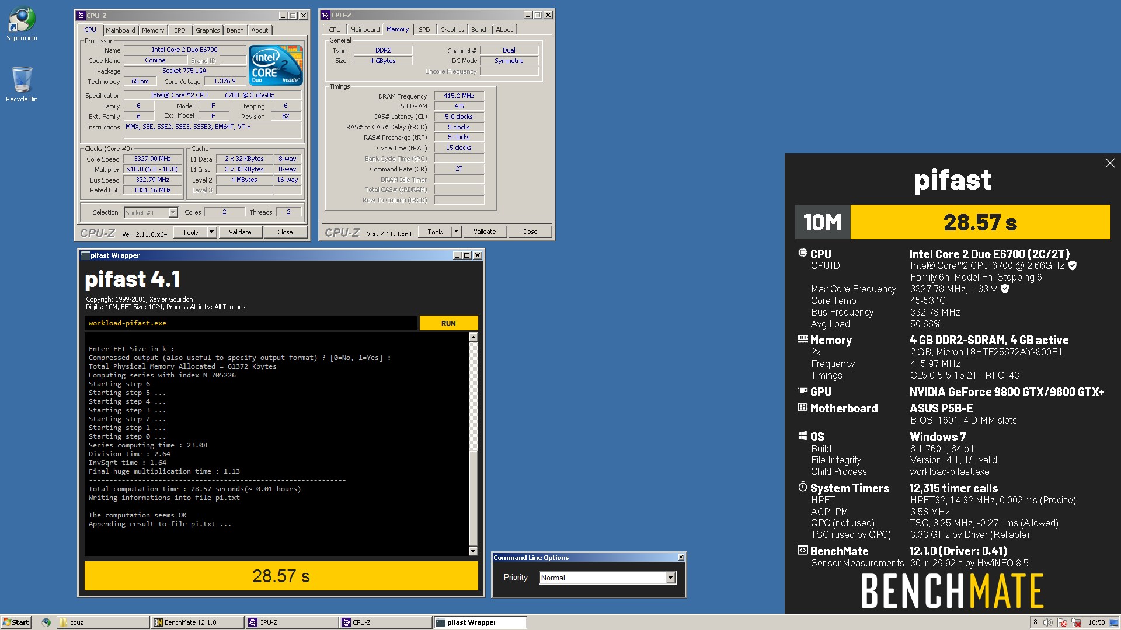Click verified shield next to Max Core Frequency
This screenshot has height=630, width=1121.
click(x=1005, y=289)
